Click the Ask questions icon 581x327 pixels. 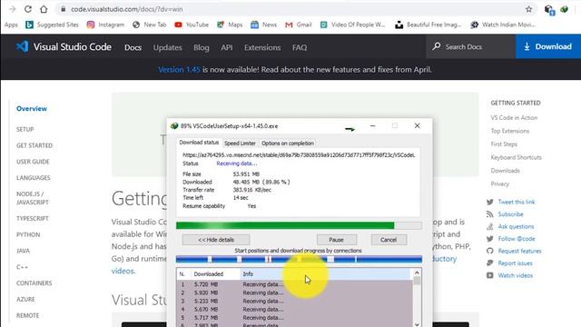[490, 226]
